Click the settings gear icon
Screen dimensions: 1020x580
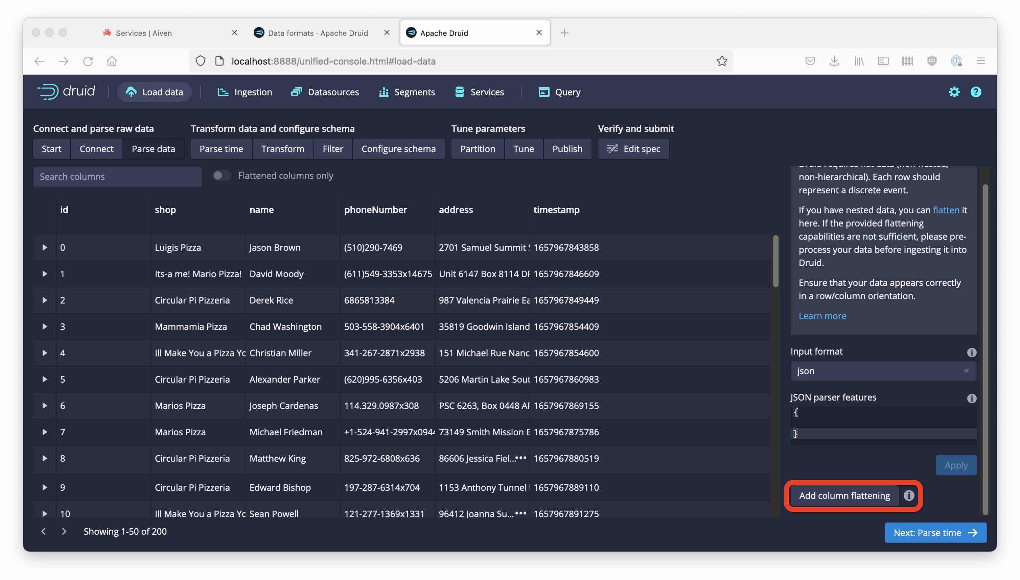coord(954,92)
